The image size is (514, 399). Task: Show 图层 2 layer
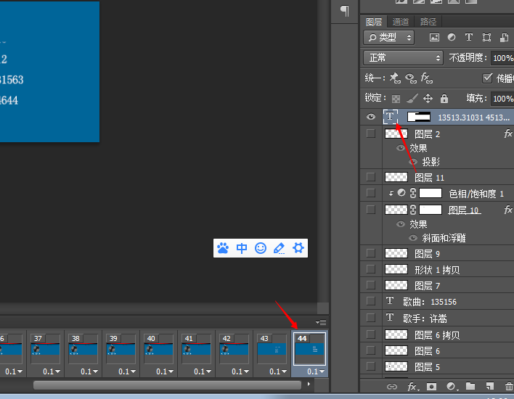click(371, 133)
